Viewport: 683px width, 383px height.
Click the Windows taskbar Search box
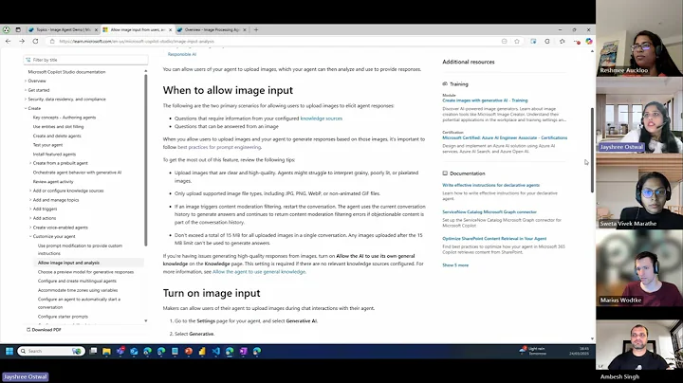point(51,351)
